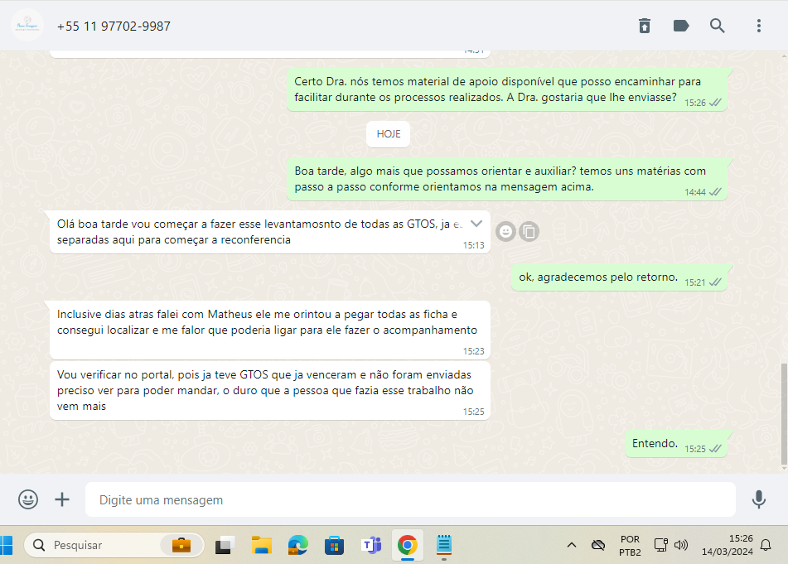
Task: Click the 15:26 double-check read receipt
Action: [715, 103]
